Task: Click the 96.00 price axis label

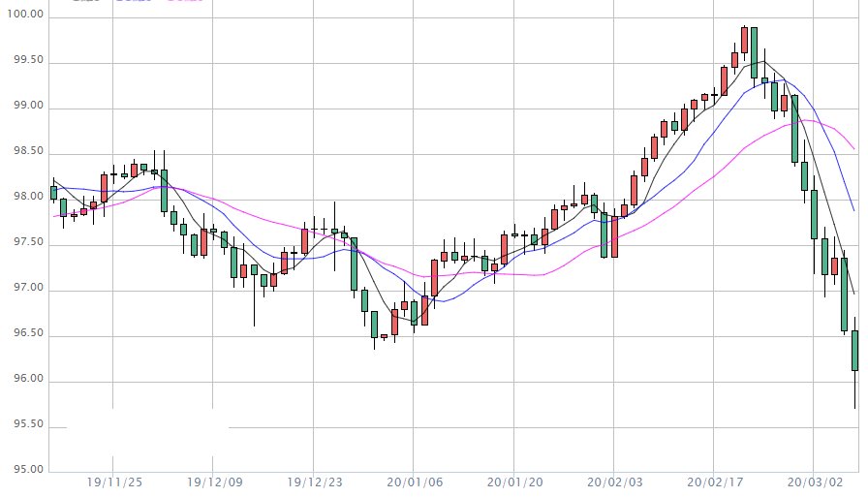Action: pos(26,380)
